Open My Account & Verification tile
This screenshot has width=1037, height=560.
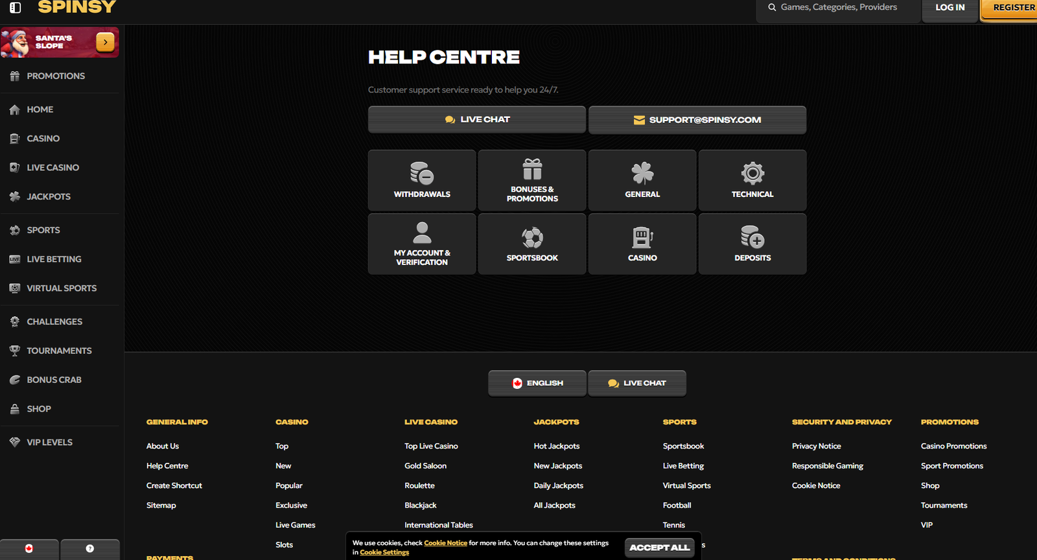point(422,244)
